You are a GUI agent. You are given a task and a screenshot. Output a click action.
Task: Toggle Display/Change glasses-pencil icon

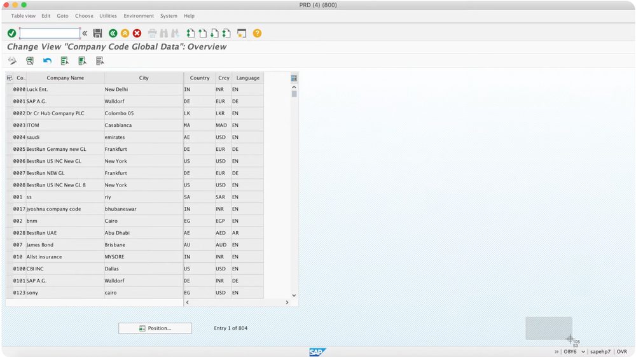coord(12,61)
